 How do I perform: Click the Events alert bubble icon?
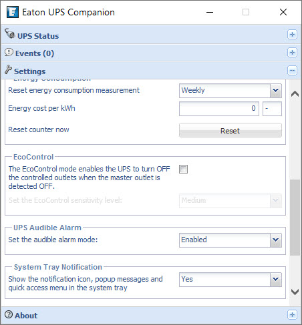[x=9, y=52]
